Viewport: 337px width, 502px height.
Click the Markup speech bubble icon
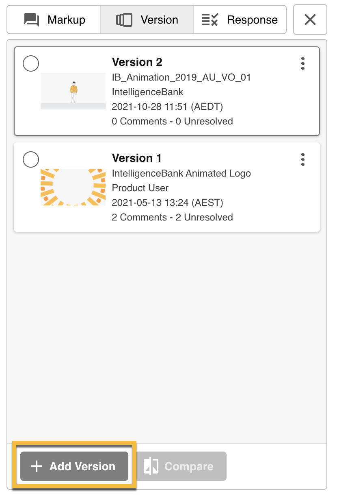click(32, 20)
